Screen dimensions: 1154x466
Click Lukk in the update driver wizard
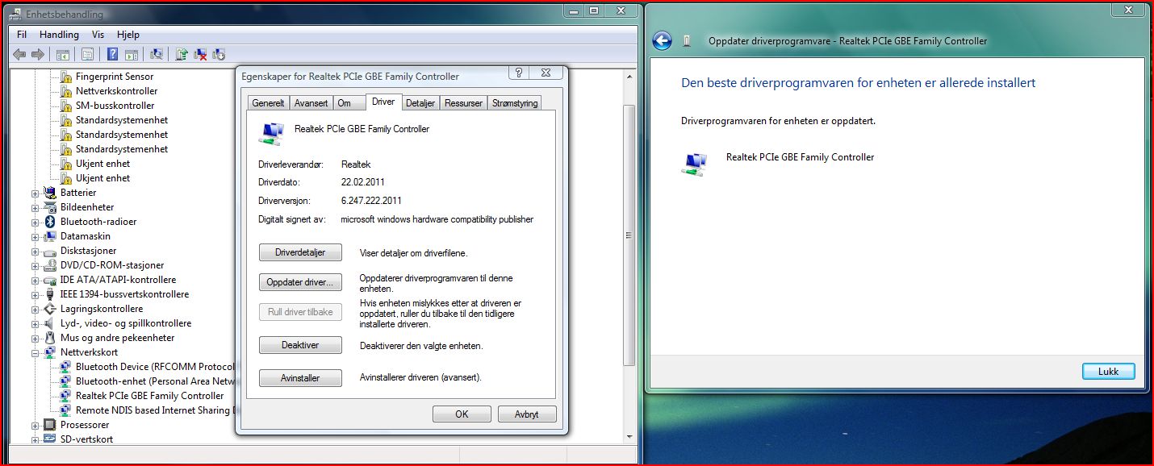pyautogui.click(x=1109, y=372)
